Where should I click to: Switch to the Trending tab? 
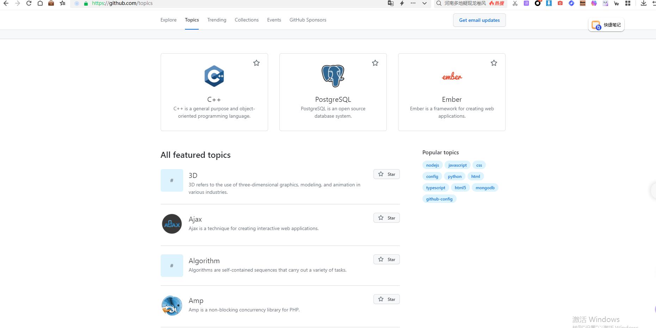click(x=217, y=20)
